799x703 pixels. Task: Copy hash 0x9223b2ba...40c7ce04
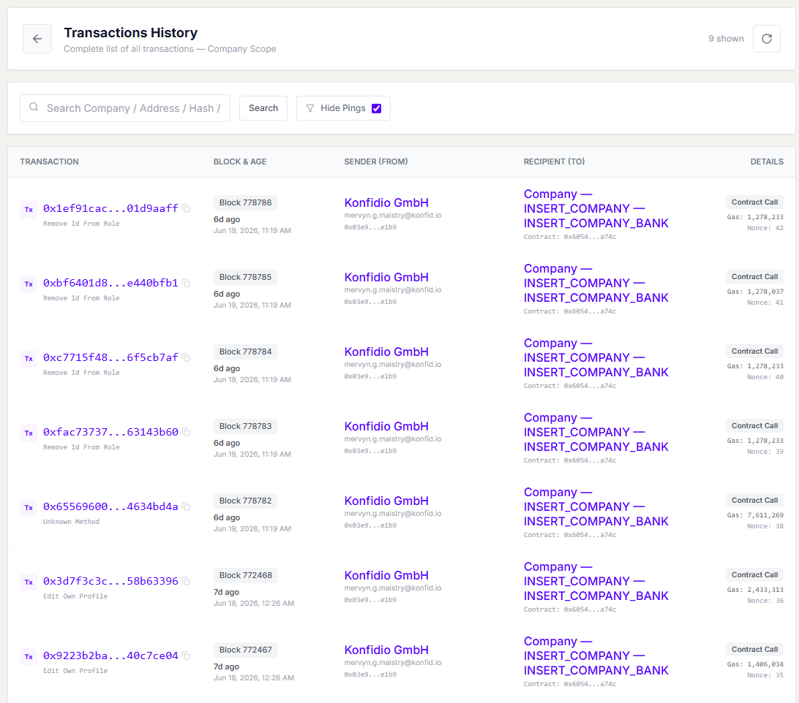pyautogui.click(x=187, y=655)
